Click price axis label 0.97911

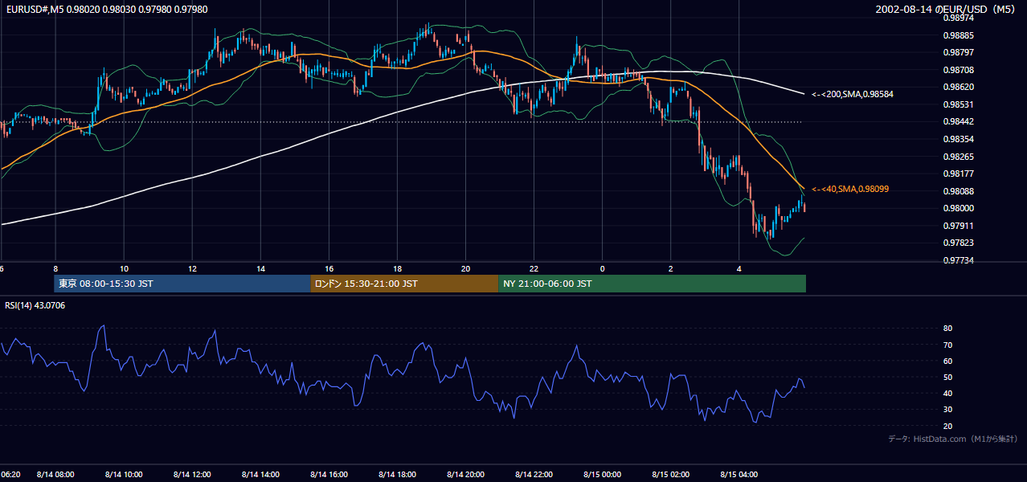coord(958,226)
